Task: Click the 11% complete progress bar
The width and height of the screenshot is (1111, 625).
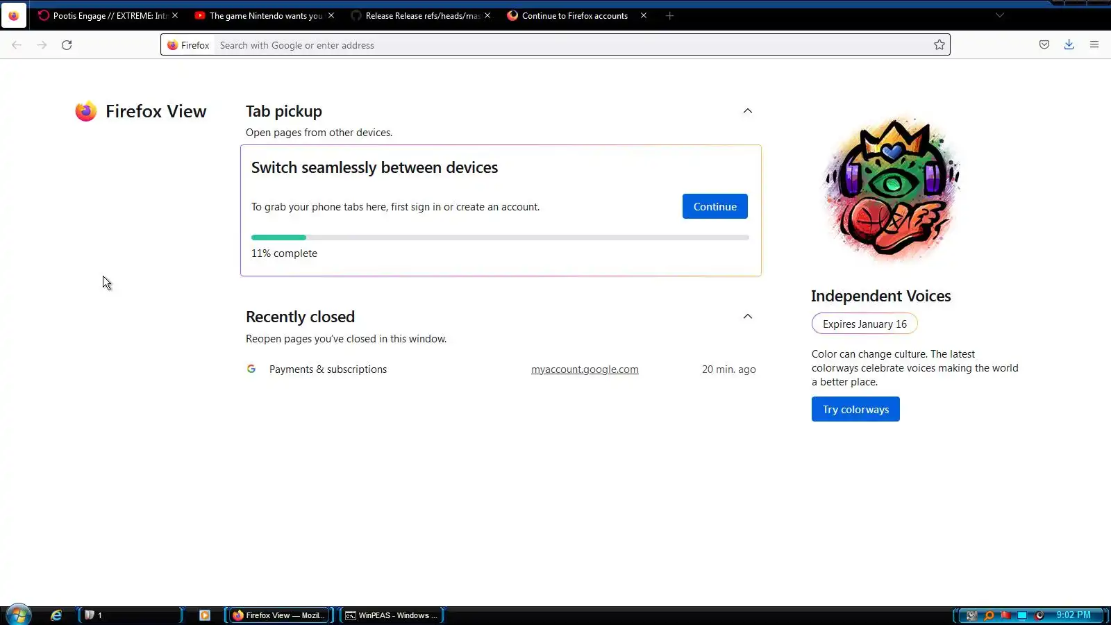Action: pyautogui.click(x=500, y=237)
